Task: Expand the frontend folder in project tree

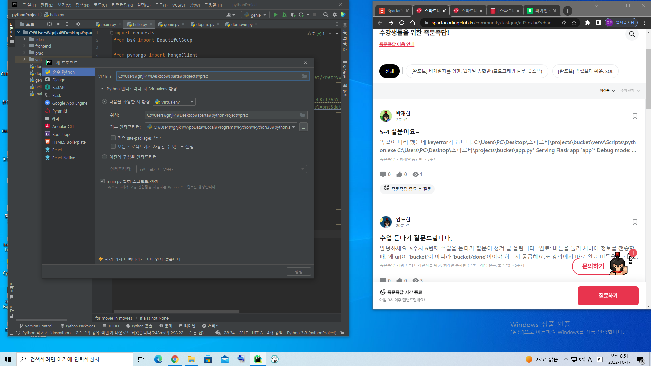Action: pos(24,46)
